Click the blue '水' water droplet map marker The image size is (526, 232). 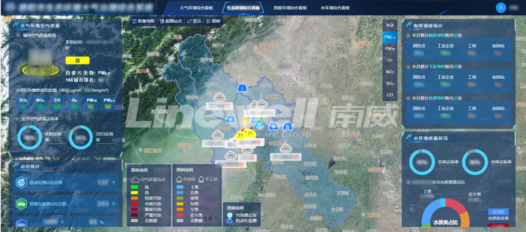259,124
